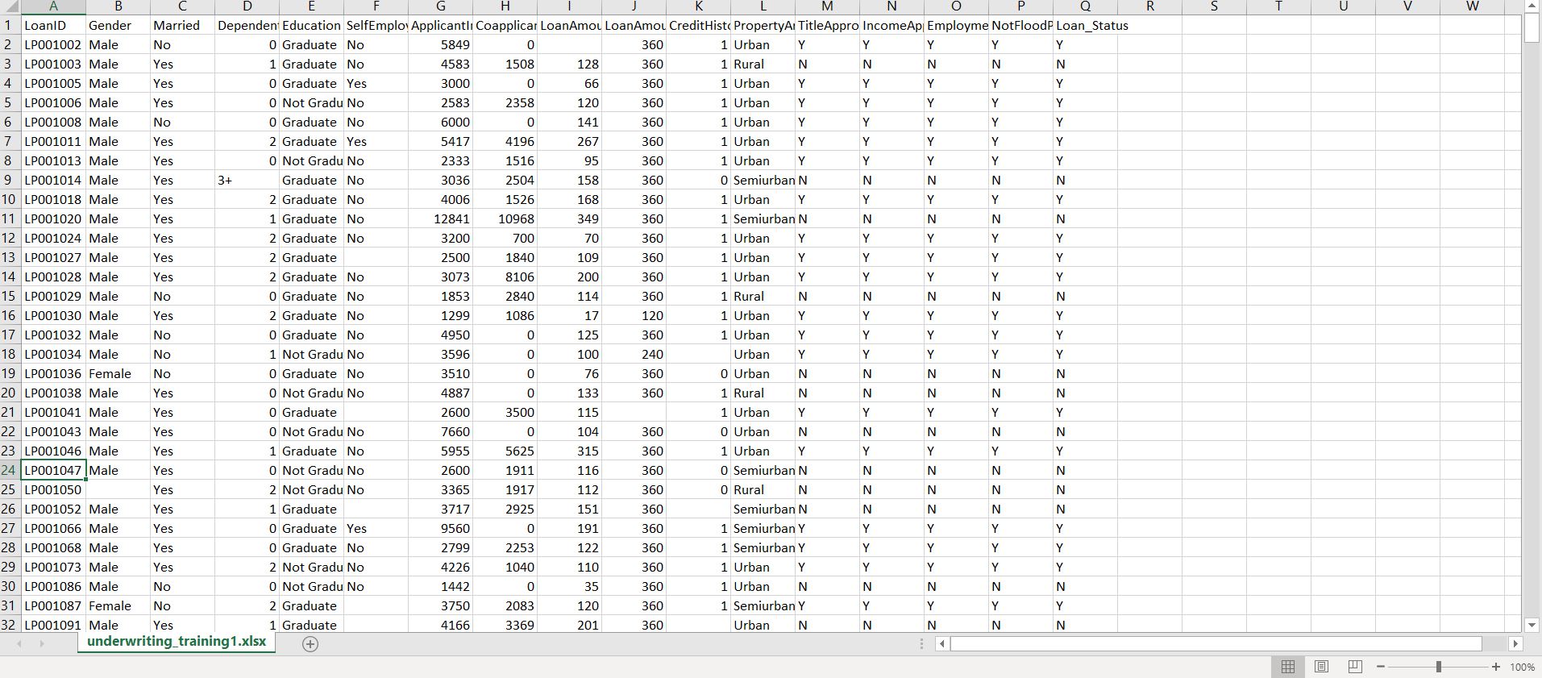
Task: Click the Loan_Status header cell
Action: tap(1085, 25)
